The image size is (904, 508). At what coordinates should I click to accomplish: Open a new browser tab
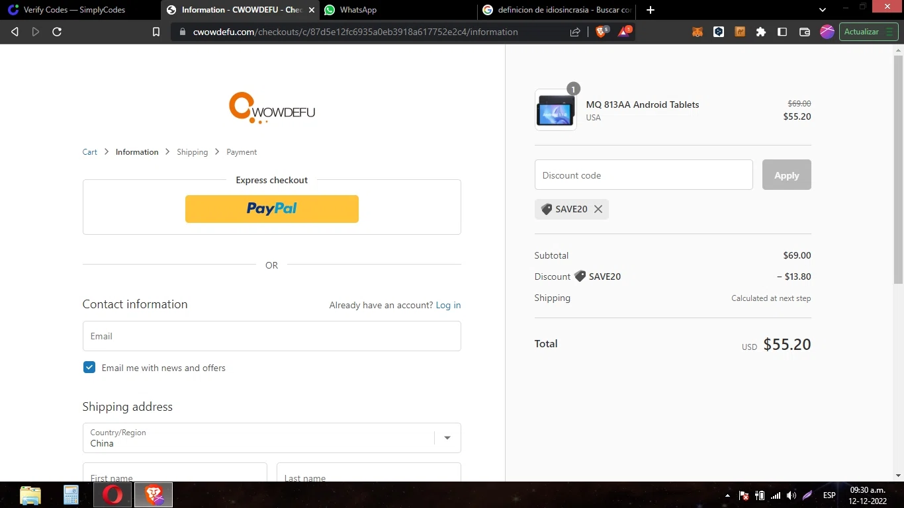coord(651,10)
